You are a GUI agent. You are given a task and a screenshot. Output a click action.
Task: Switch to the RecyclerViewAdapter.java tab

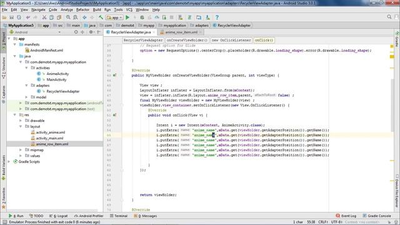131,32
